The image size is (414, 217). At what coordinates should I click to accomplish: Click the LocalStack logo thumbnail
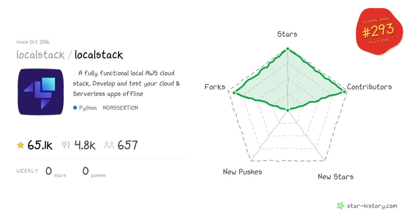pyautogui.click(x=41, y=92)
